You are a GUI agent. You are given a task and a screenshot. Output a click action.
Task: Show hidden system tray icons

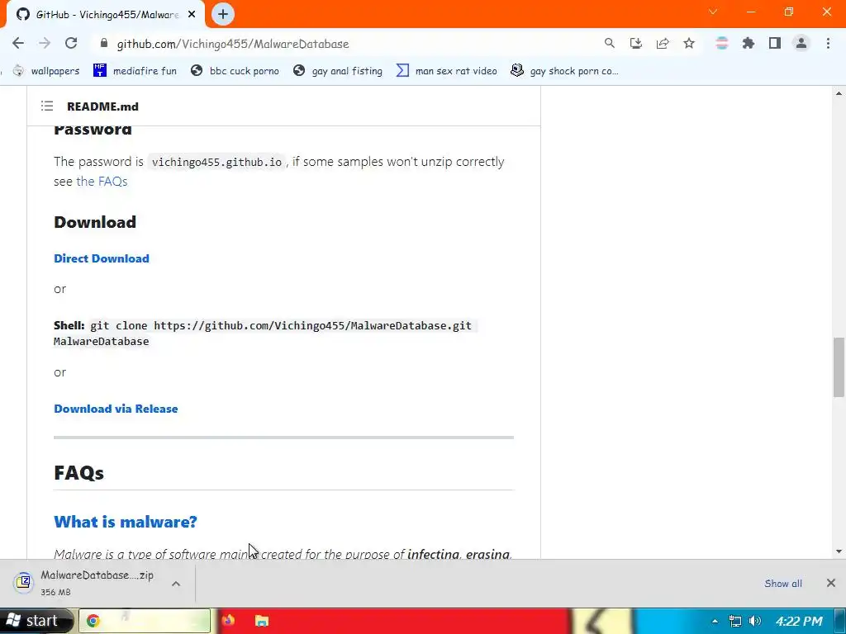(x=715, y=621)
